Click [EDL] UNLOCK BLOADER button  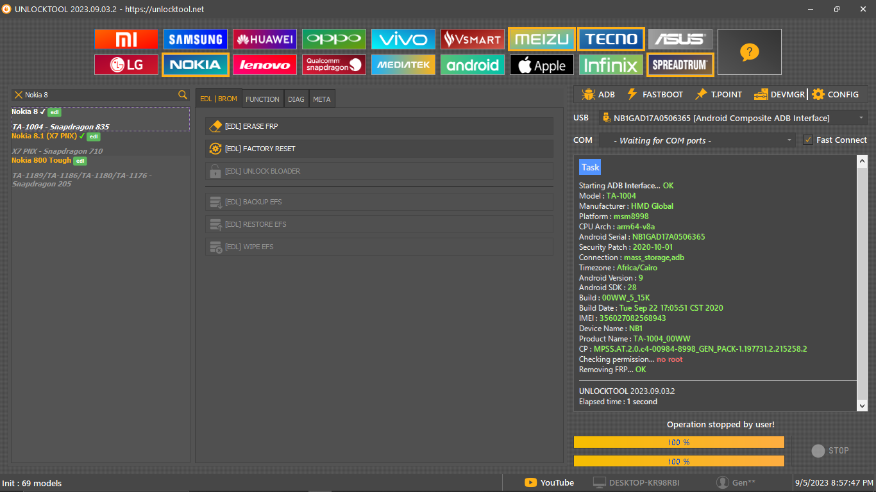pos(379,171)
